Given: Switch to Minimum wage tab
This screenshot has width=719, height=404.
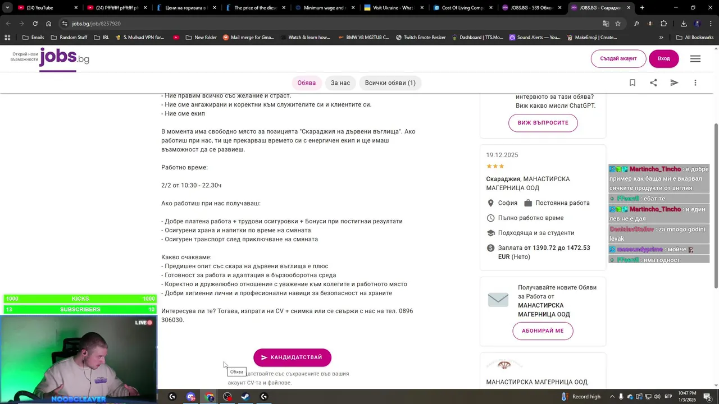Looking at the screenshot, I should click(325, 8).
